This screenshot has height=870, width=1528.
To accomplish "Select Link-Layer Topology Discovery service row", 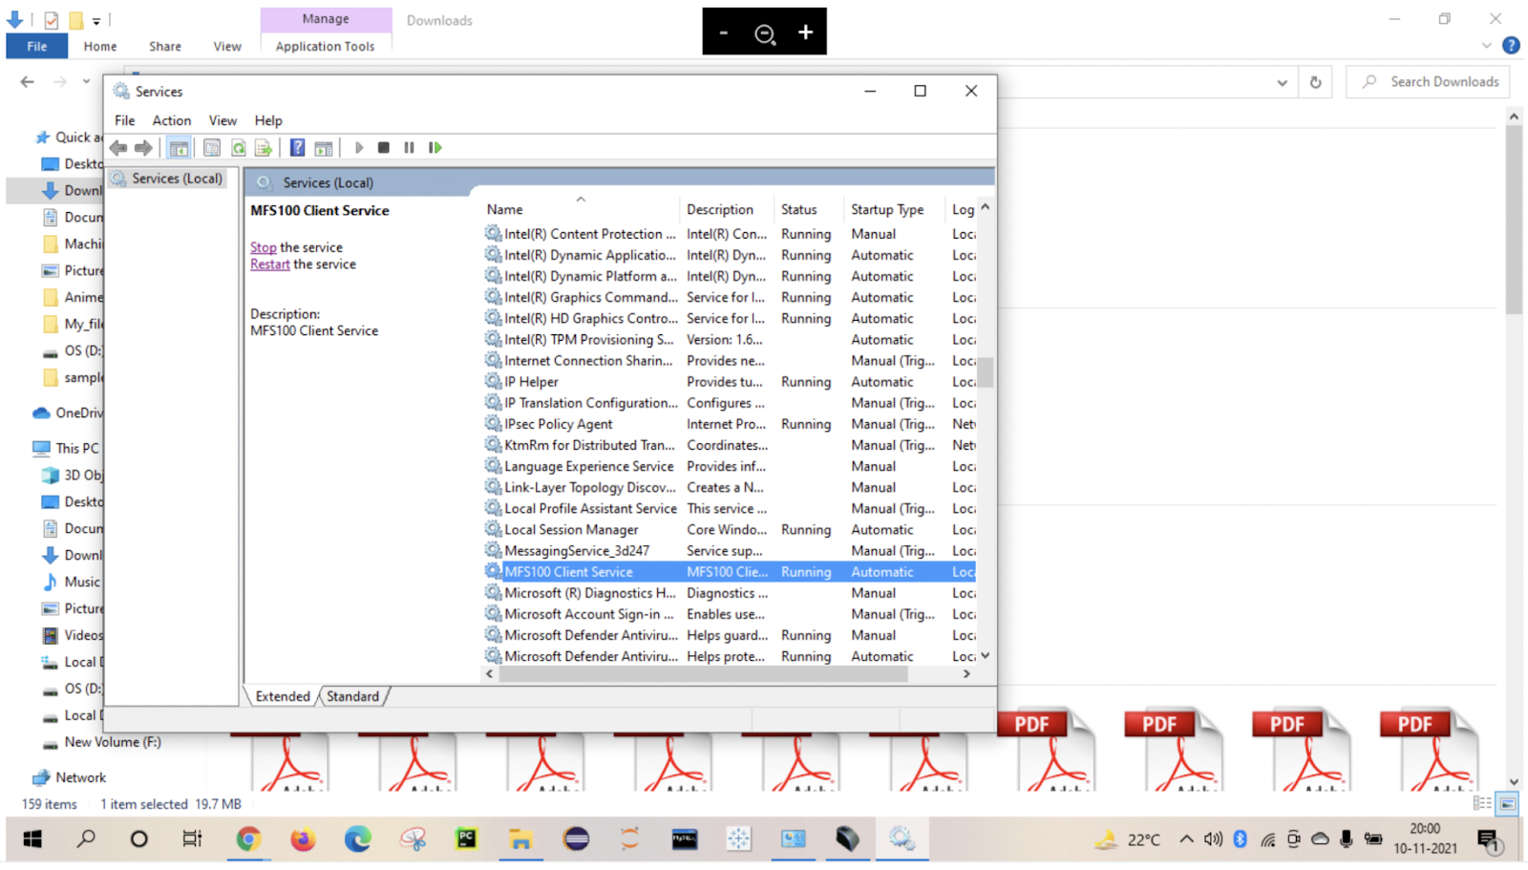I will (730, 487).
